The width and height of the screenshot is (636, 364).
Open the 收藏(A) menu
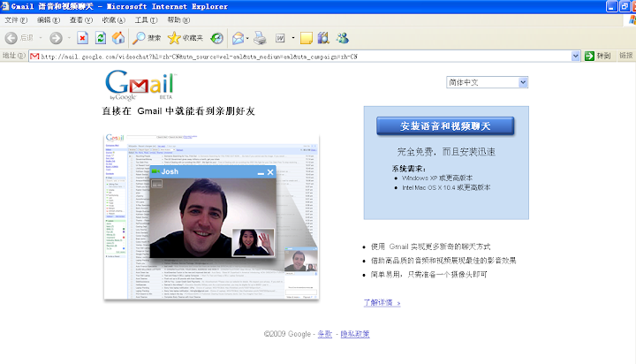coord(114,20)
